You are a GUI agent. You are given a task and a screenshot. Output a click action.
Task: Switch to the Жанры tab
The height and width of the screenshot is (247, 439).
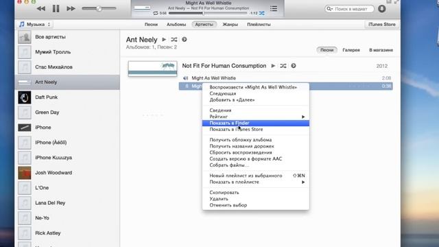tap(230, 25)
